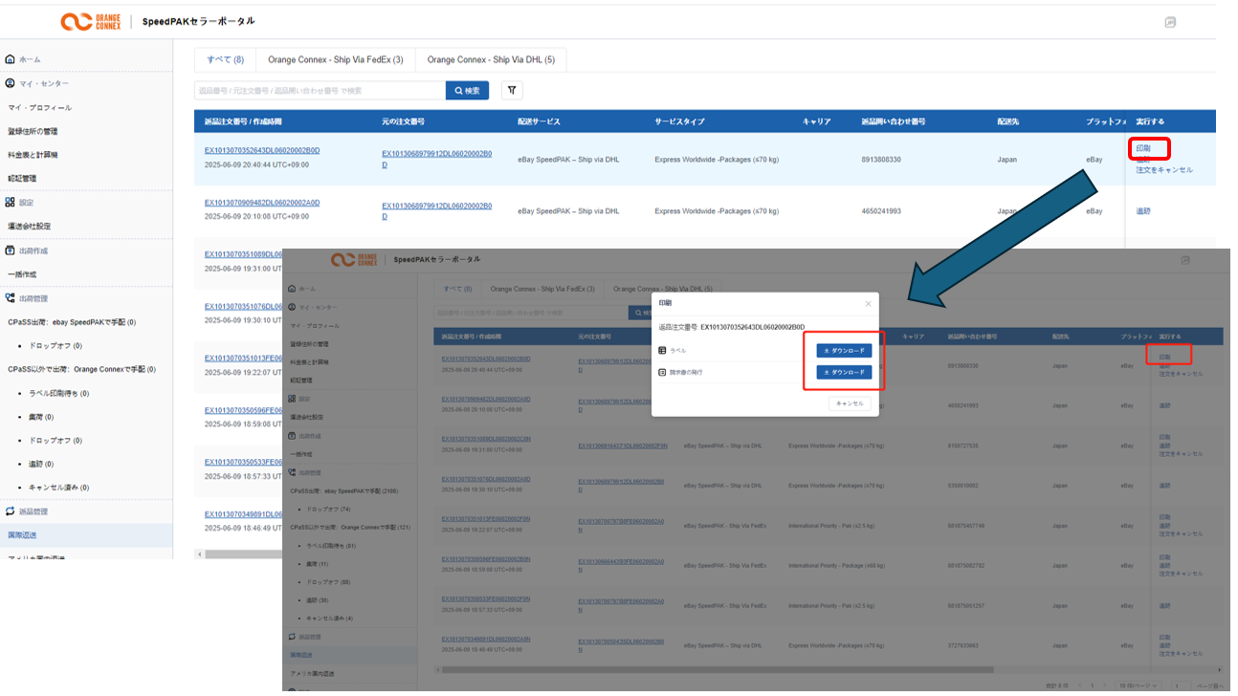
Task: Click the ホーム home icon in the lower dimmed sidebar
Action: tap(293, 288)
